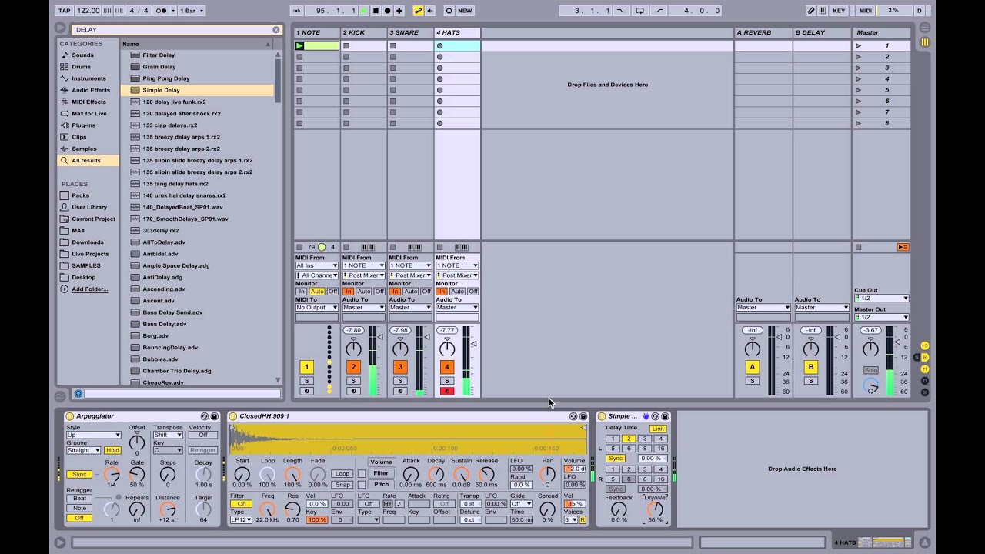Open the Master Out dropdown
The width and height of the screenshot is (985, 554).
point(881,317)
